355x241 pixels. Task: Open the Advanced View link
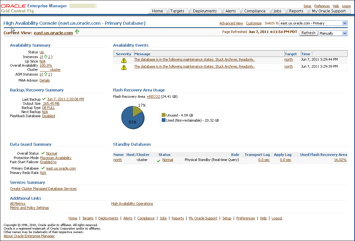click(231, 23)
